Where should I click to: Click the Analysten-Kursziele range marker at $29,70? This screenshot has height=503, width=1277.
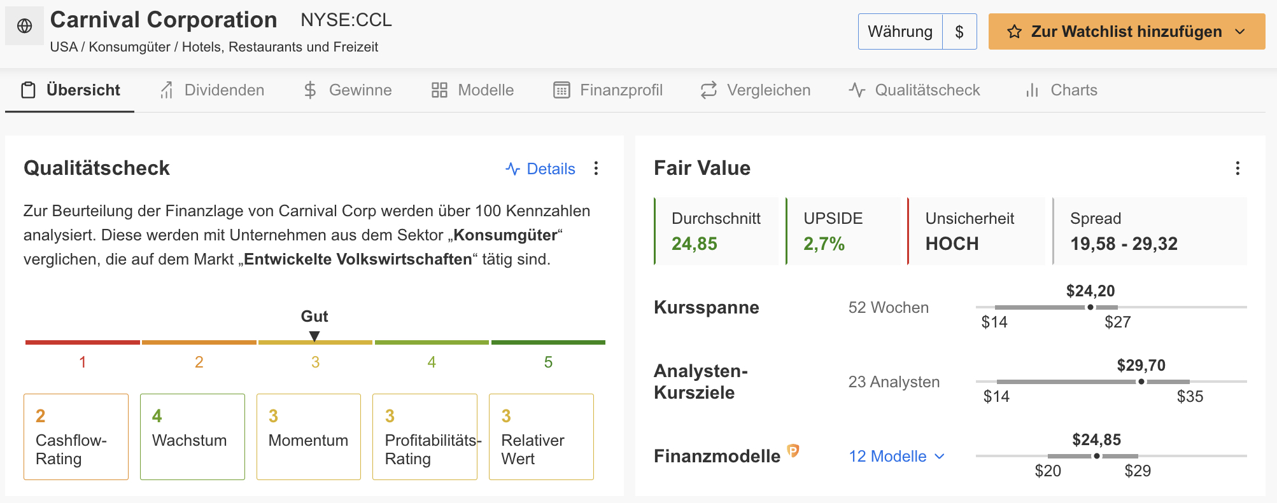[x=1141, y=382]
